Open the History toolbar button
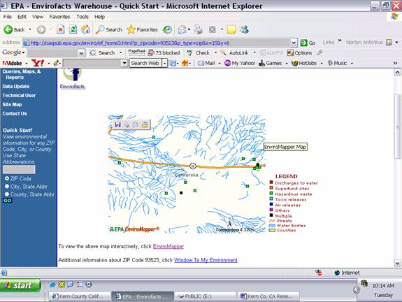The image size is (402, 302). click(x=167, y=30)
